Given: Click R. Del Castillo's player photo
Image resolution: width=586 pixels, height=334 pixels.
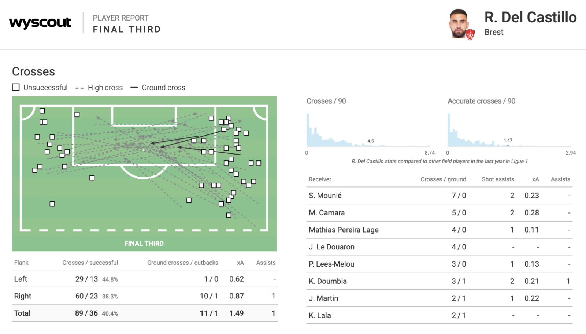Looking at the screenshot, I should click(x=458, y=23).
